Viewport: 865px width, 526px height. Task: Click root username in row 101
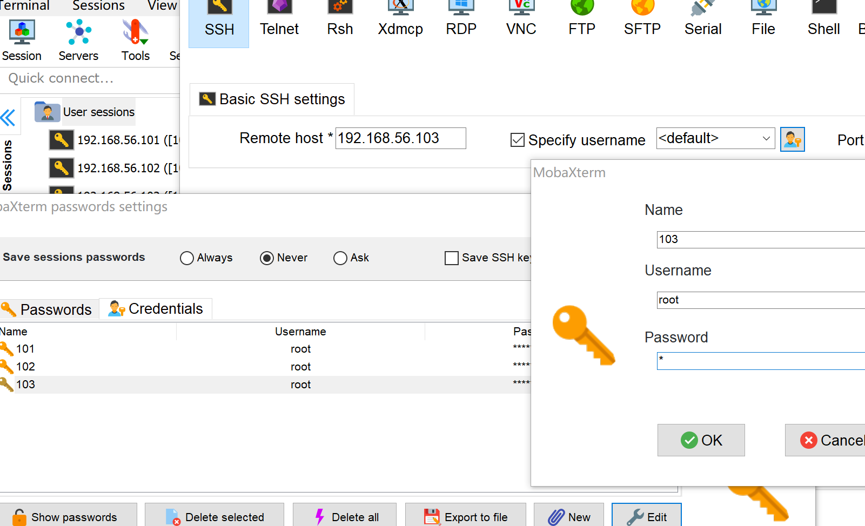(300, 349)
